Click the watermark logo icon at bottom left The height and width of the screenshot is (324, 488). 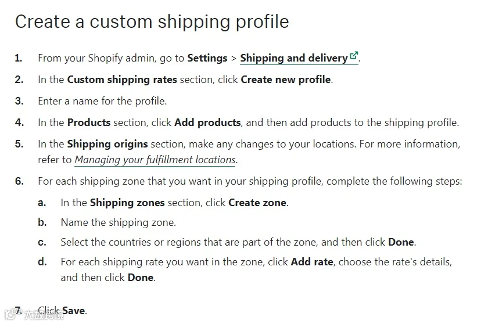click(11, 314)
